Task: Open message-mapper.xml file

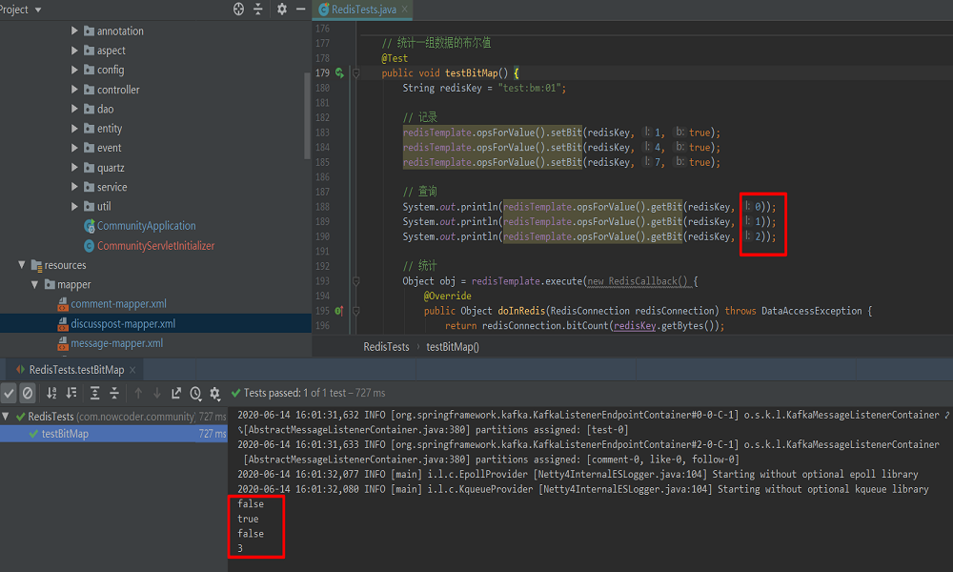Action: (x=116, y=343)
